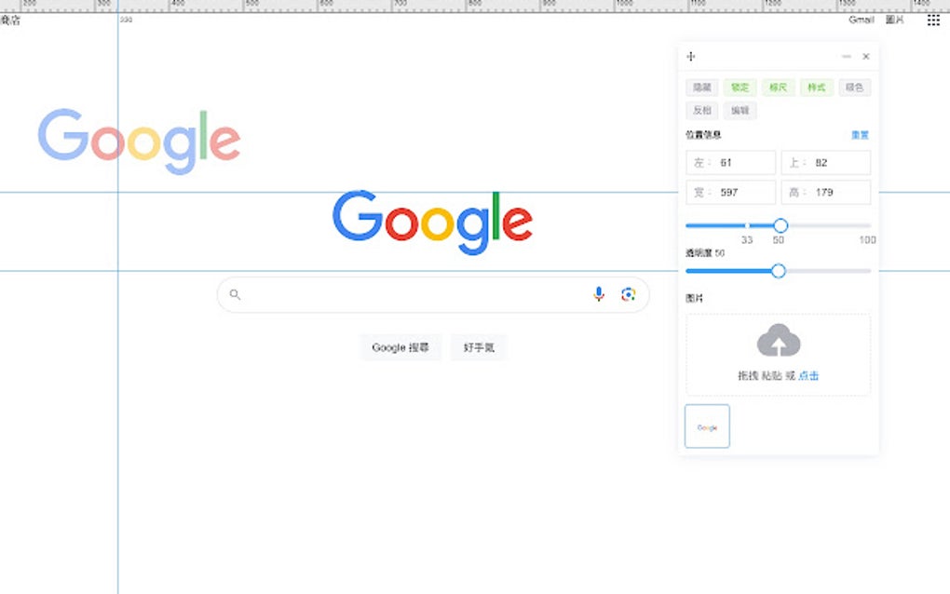This screenshot has width=950, height=594.
Task: Enable the 反相 invert option
Action: (x=701, y=109)
